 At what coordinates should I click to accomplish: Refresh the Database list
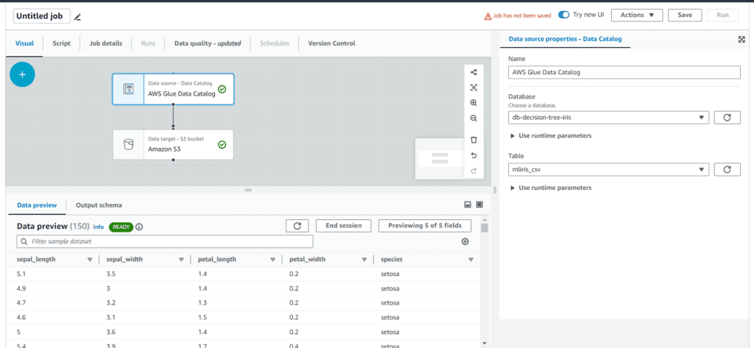(x=727, y=118)
